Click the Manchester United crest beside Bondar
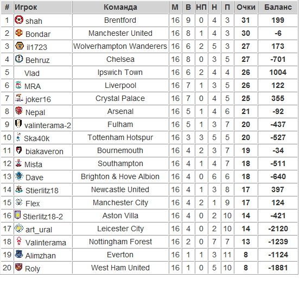 19,33
